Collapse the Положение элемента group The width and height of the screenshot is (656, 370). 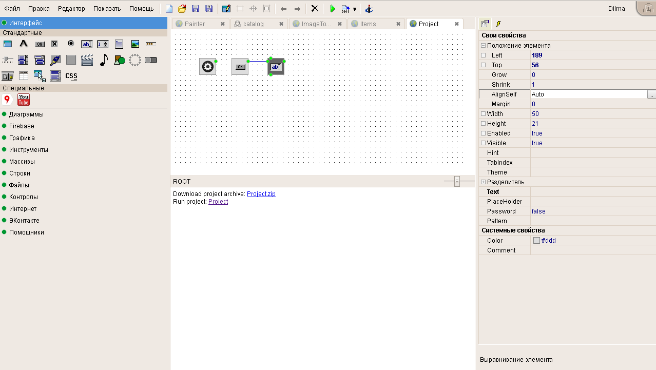click(x=483, y=46)
